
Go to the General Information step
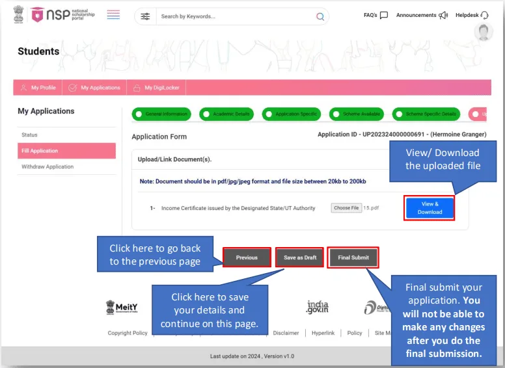click(x=161, y=114)
